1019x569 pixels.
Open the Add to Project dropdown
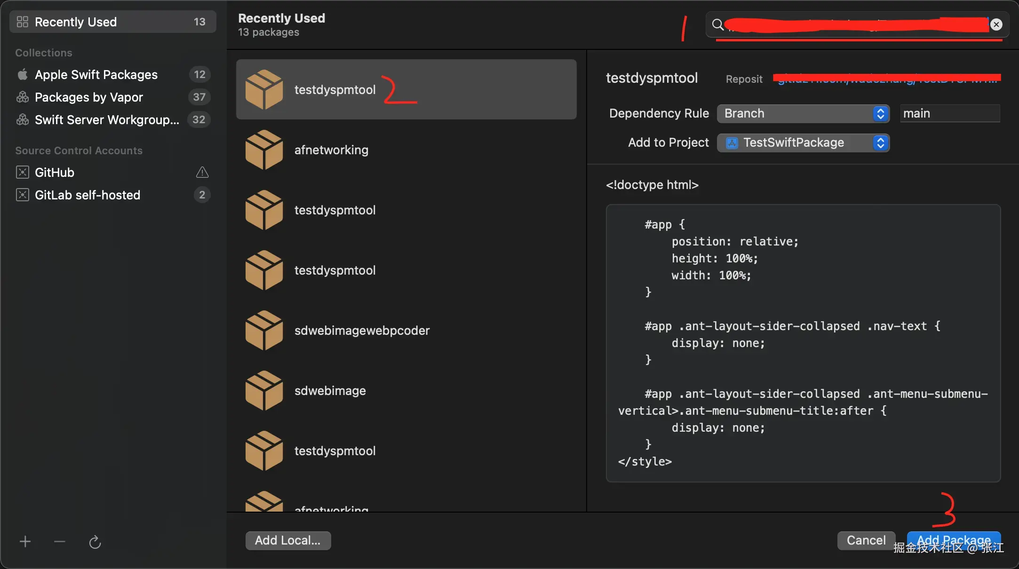[x=803, y=143]
